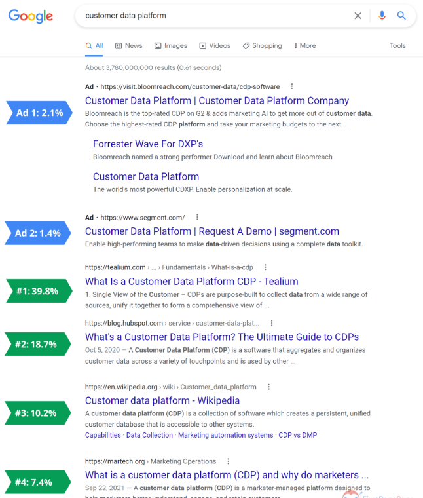This screenshot has height=498, width=423.
Task: Open 'Customer Data Platform' Bloomreach sitelink
Action: pos(146,176)
